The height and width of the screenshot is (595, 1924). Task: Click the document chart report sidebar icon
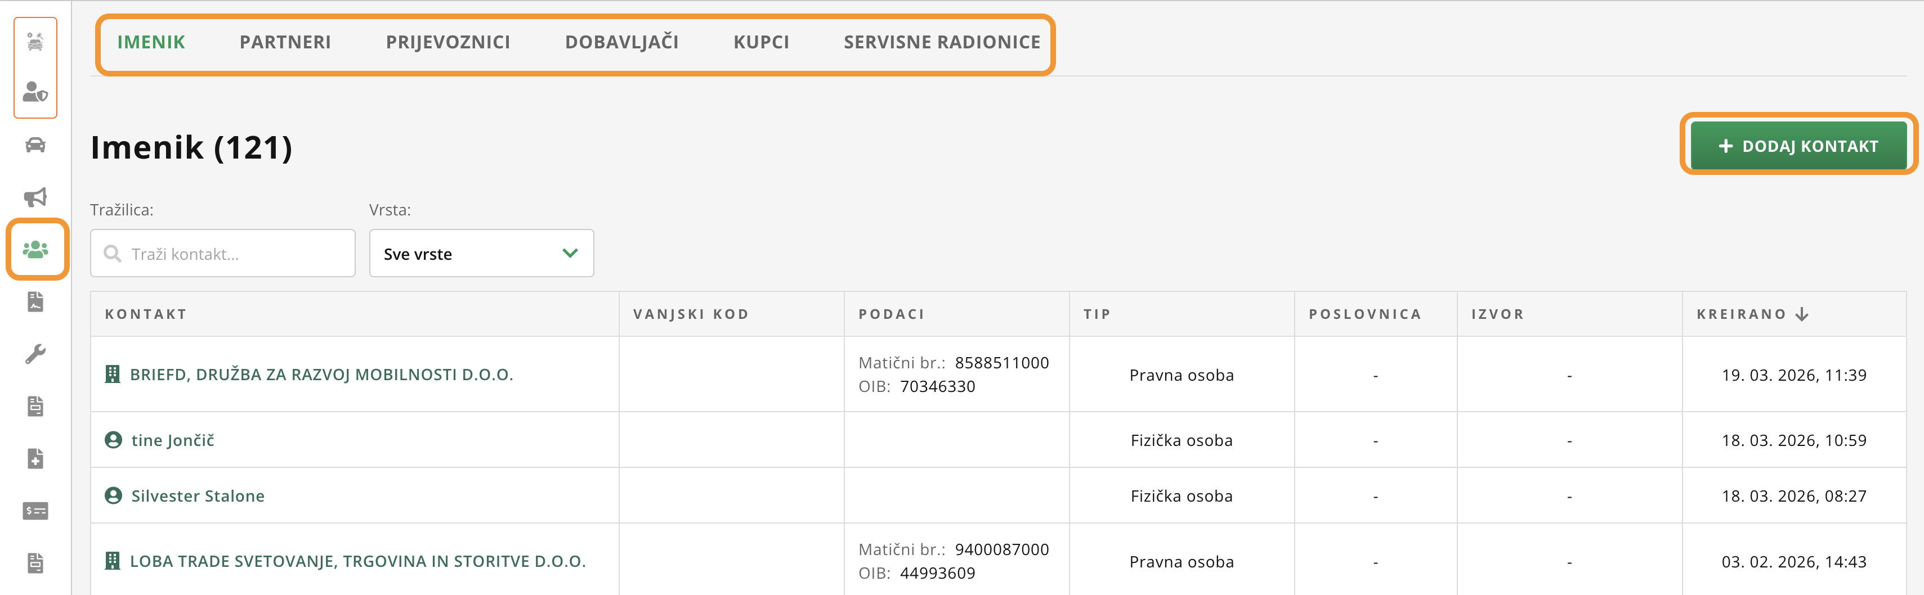click(x=35, y=301)
